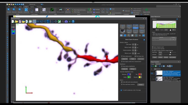
Task: Select the Varicosity tool
Action: click(x=142, y=27)
